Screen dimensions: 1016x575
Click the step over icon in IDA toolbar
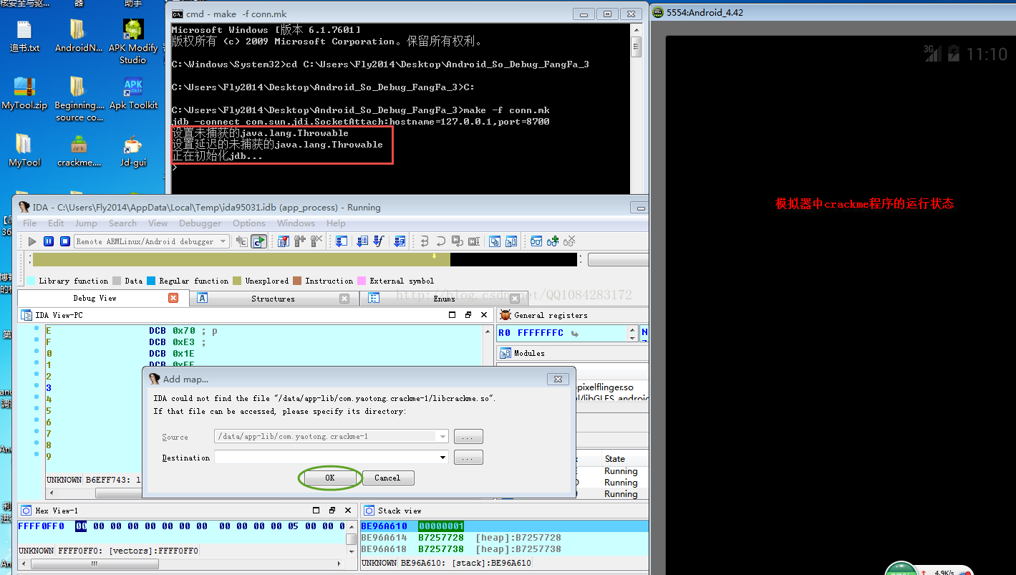point(440,241)
